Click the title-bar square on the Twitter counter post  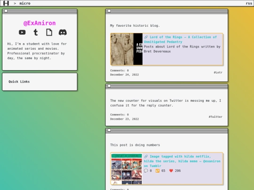point(109,86)
